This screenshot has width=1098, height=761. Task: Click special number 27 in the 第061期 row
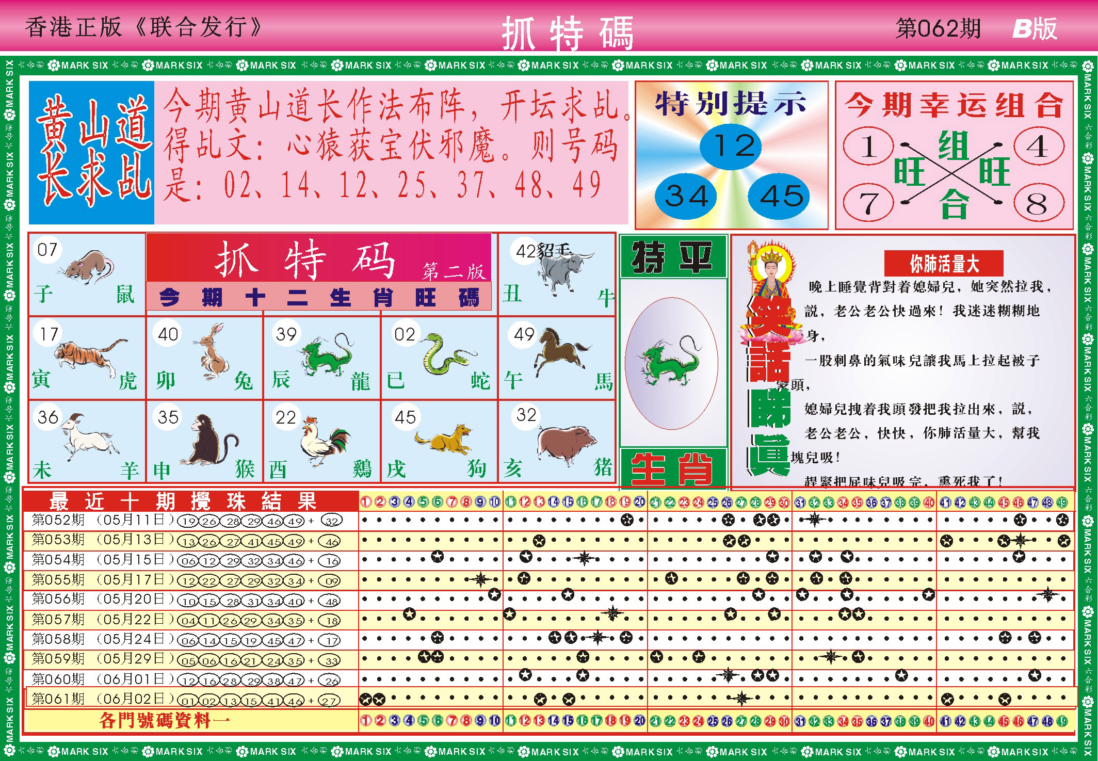(329, 701)
